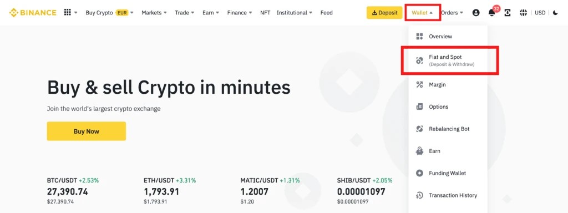The image size is (568, 213).
Task: Click the Fiat and Spot icon
Action: point(419,60)
